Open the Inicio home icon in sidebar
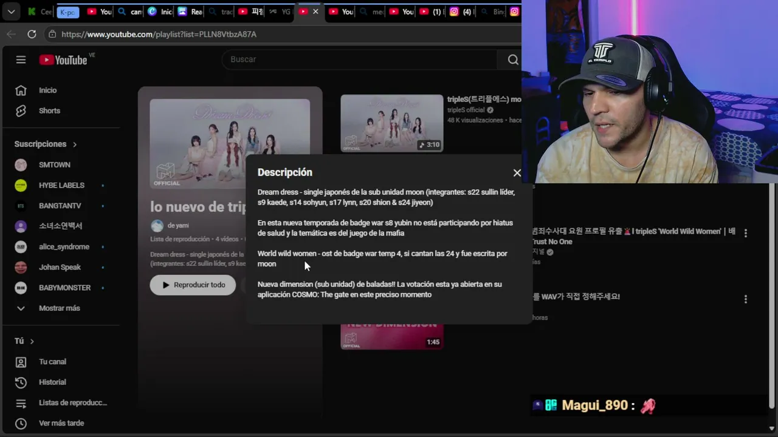The height and width of the screenshot is (437, 778). tap(21, 90)
